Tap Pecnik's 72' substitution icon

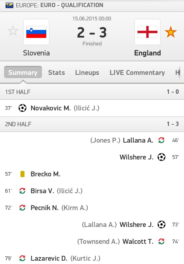click(x=22, y=208)
